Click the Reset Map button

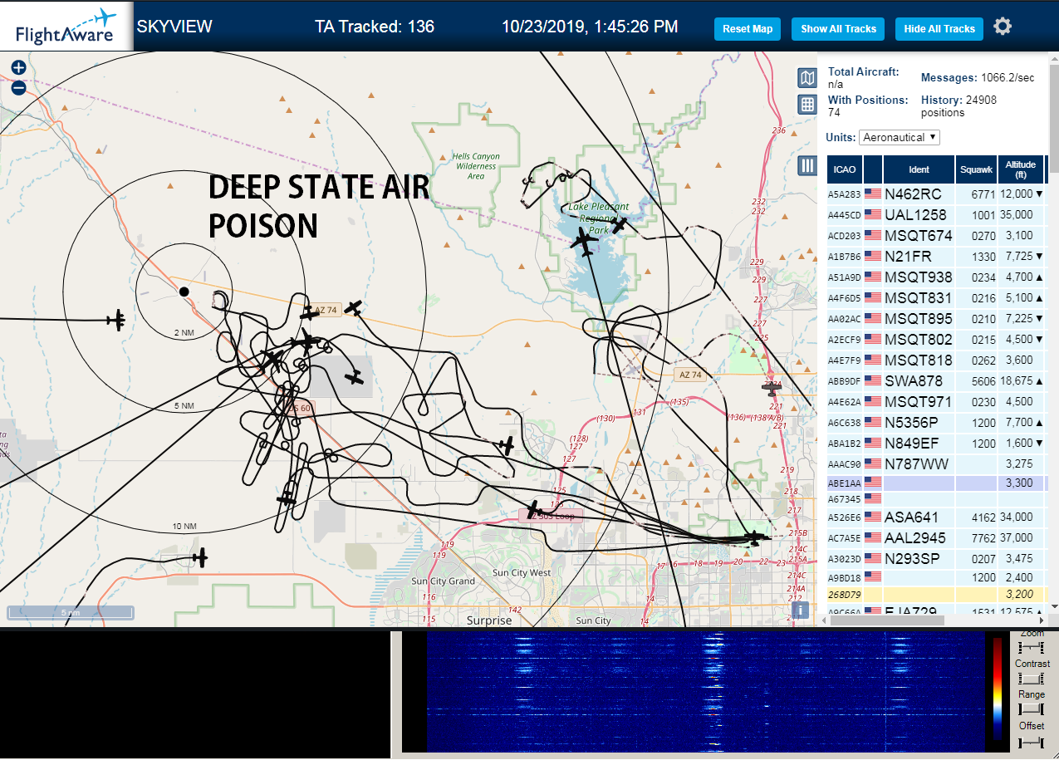point(748,28)
